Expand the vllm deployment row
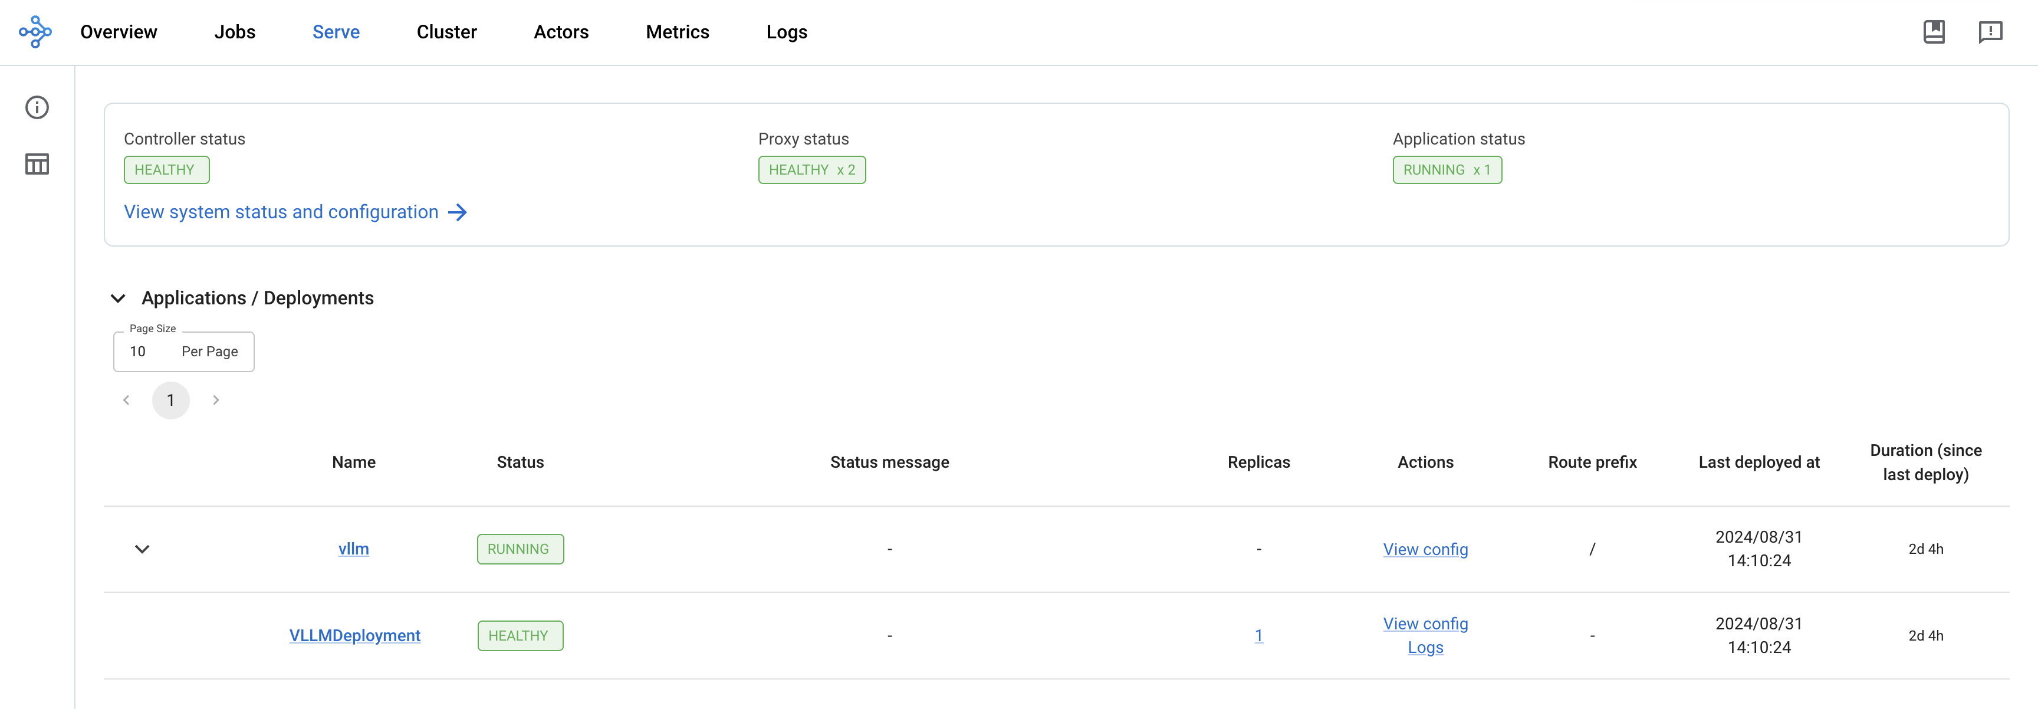The image size is (2038, 709). [x=142, y=548]
